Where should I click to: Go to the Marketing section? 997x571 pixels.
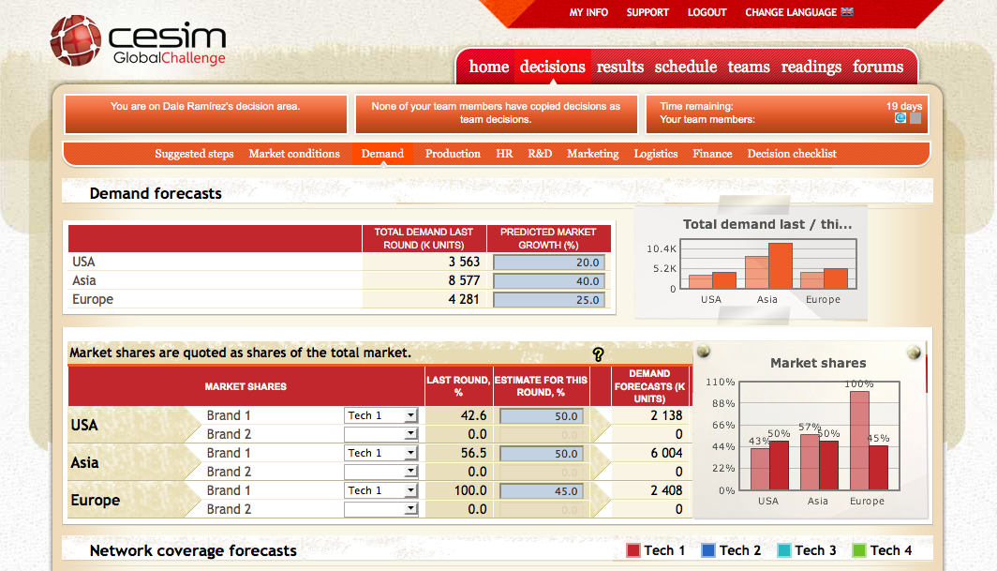point(592,154)
